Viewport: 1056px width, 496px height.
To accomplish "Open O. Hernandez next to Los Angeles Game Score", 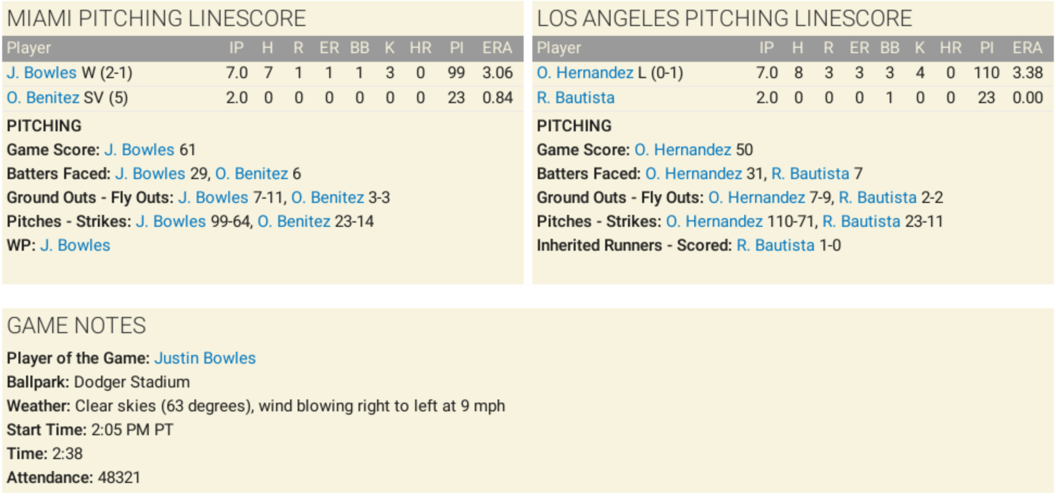I will pyautogui.click(x=683, y=150).
